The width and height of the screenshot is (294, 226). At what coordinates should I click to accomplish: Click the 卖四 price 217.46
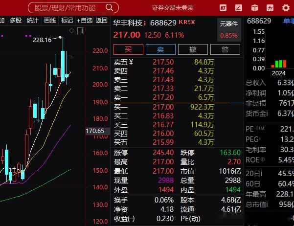(x=163, y=71)
